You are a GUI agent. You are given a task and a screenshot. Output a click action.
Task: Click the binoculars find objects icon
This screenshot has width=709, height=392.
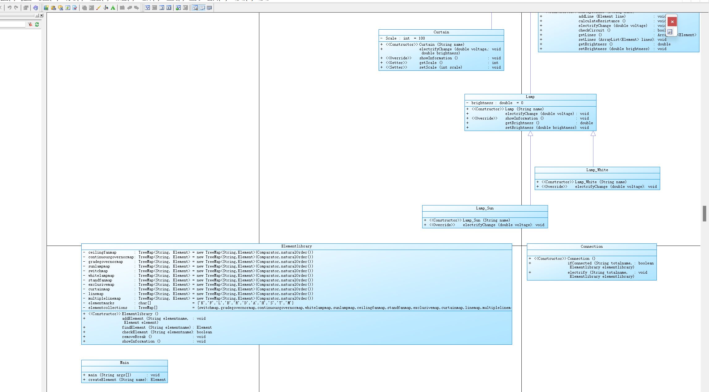coord(61,8)
